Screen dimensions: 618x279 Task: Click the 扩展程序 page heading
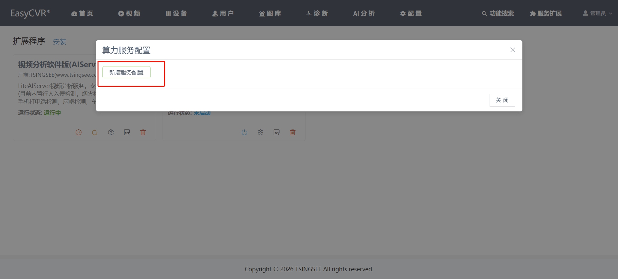coord(29,41)
